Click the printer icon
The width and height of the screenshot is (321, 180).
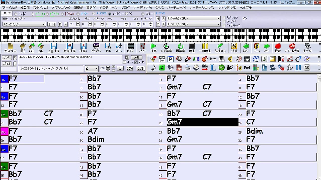[x=188, y=67]
